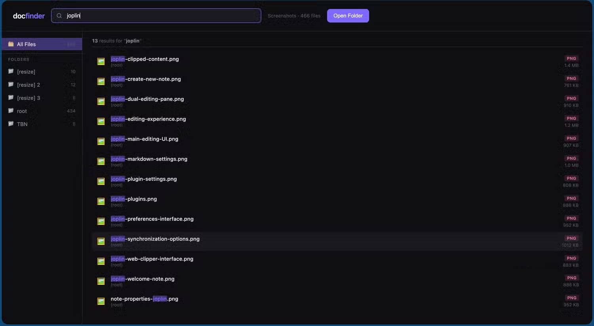Click the 761 KB size label
This screenshot has height=326, width=594.
[571, 85]
